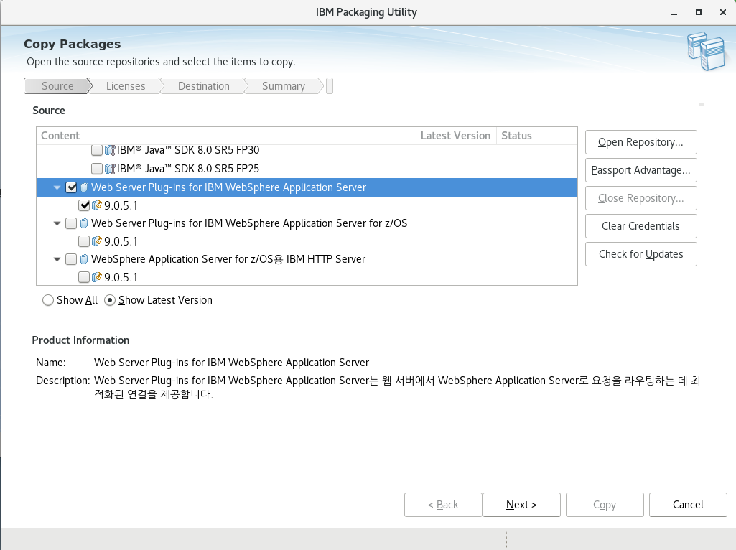736x550 pixels.
Task: Click the Copy button
Action: pos(604,505)
